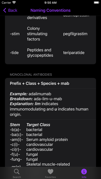
Task: Tap the pegfilgrastim example
Action: 75,34
